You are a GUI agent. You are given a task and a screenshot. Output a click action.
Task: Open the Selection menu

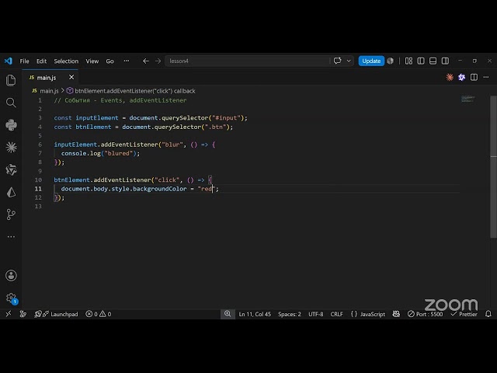coord(66,61)
